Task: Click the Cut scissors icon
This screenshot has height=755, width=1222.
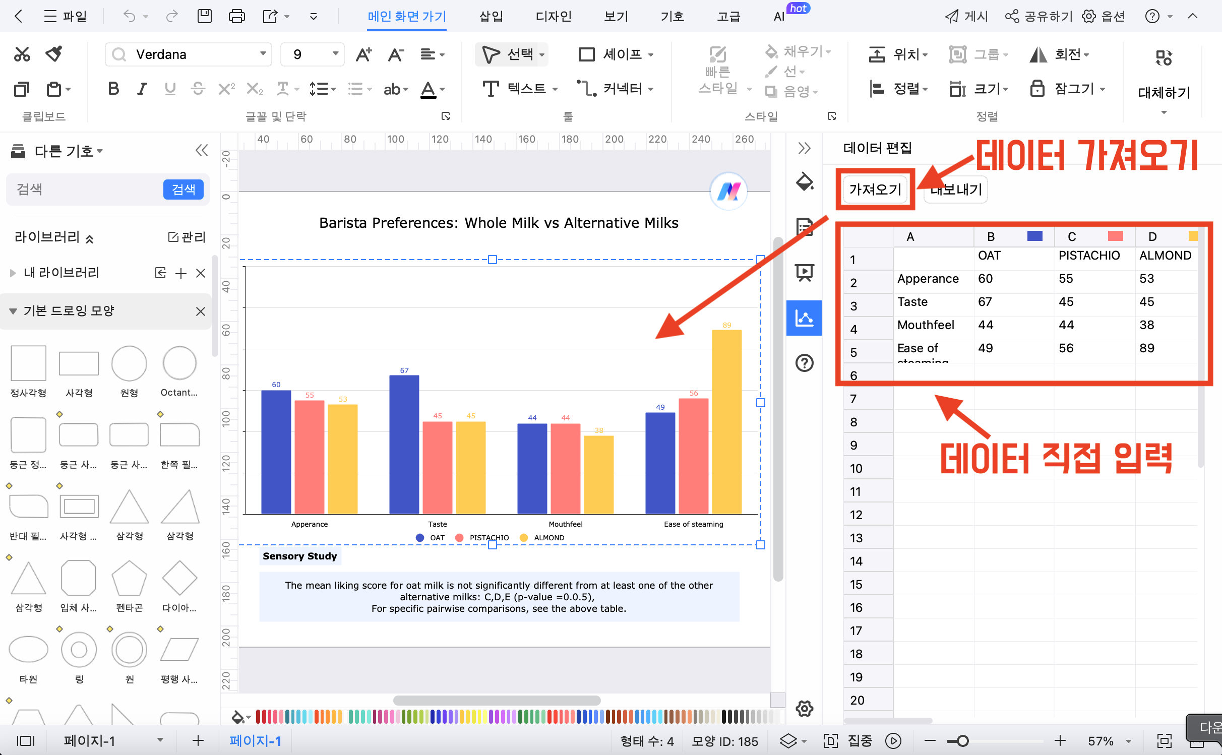Action: (22, 54)
